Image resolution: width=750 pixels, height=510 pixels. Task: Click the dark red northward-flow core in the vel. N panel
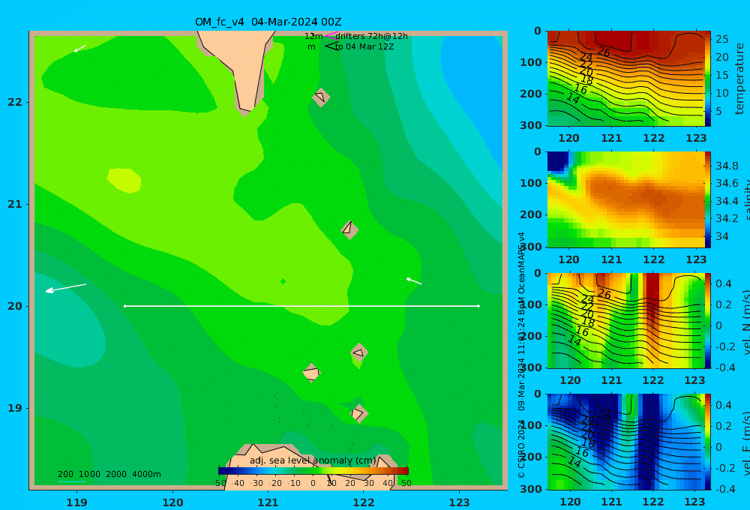coord(652,292)
